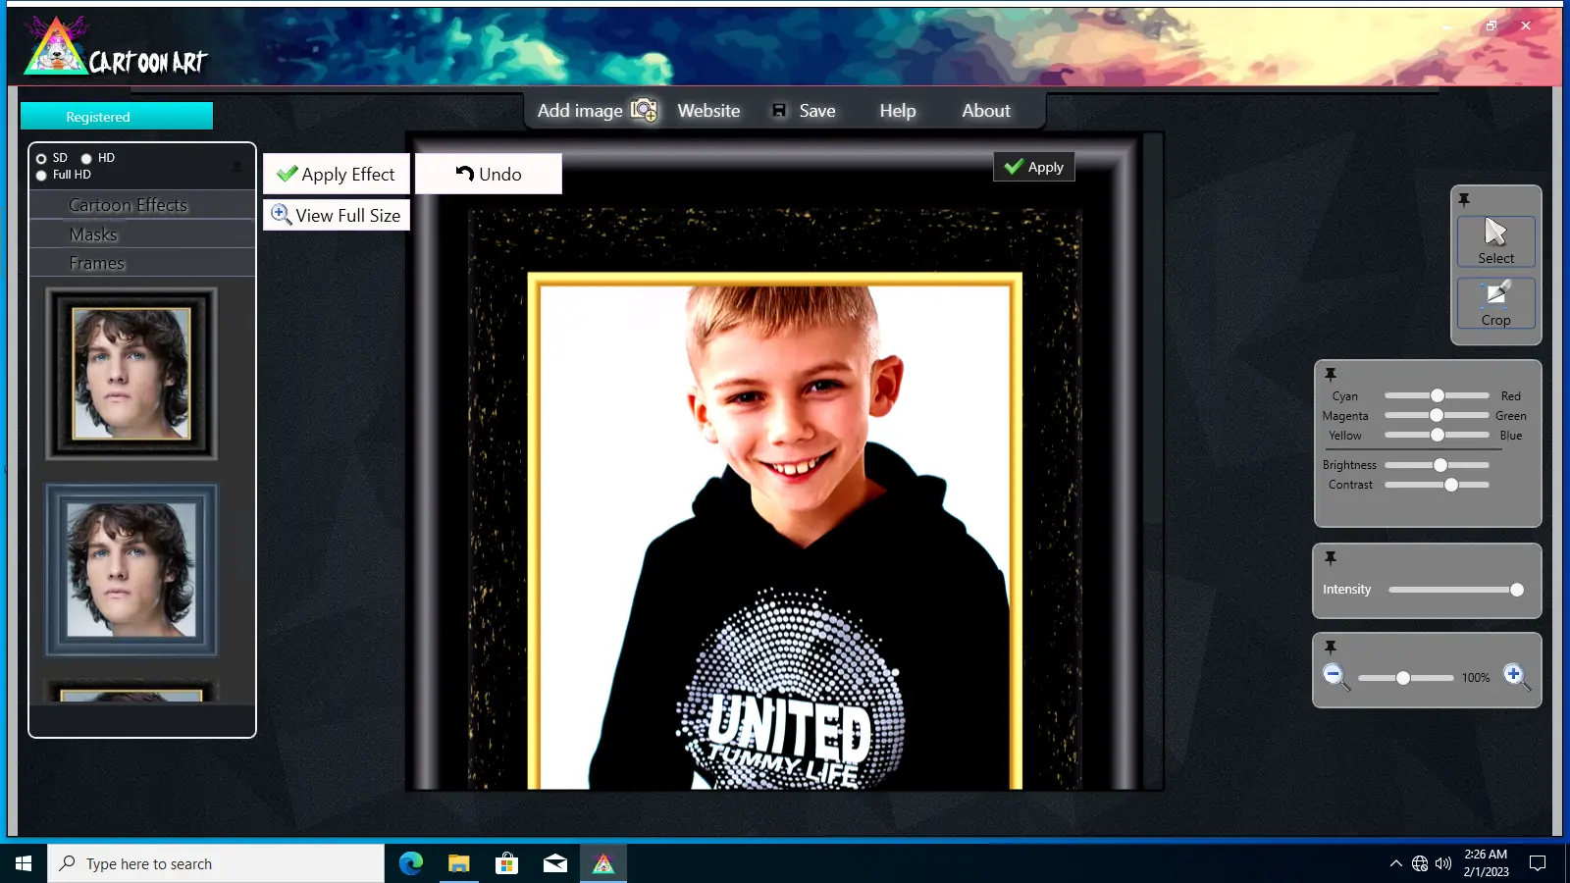The height and width of the screenshot is (883, 1570).
Task: Adjust the Intensity slider
Action: pyautogui.click(x=1456, y=590)
